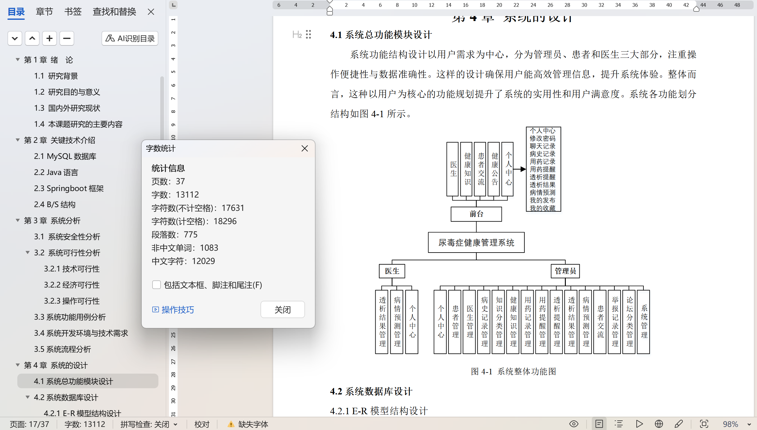This screenshot has height=430, width=757.
Task: Open web layout globe icon in status bar
Action: [659, 424]
